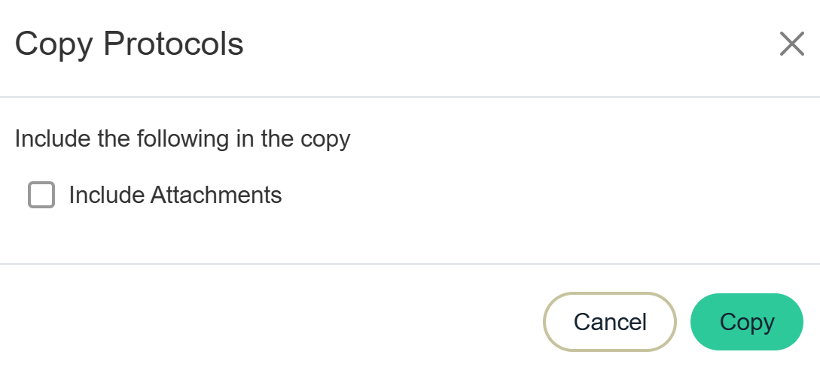Click the green Copy button
Image resolution: width=820 pixels, height=367 pixels.
[x=746, y=322]
